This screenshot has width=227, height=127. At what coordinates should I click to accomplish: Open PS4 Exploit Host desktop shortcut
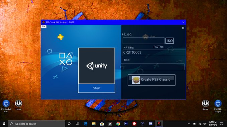[x=6, y=106]
